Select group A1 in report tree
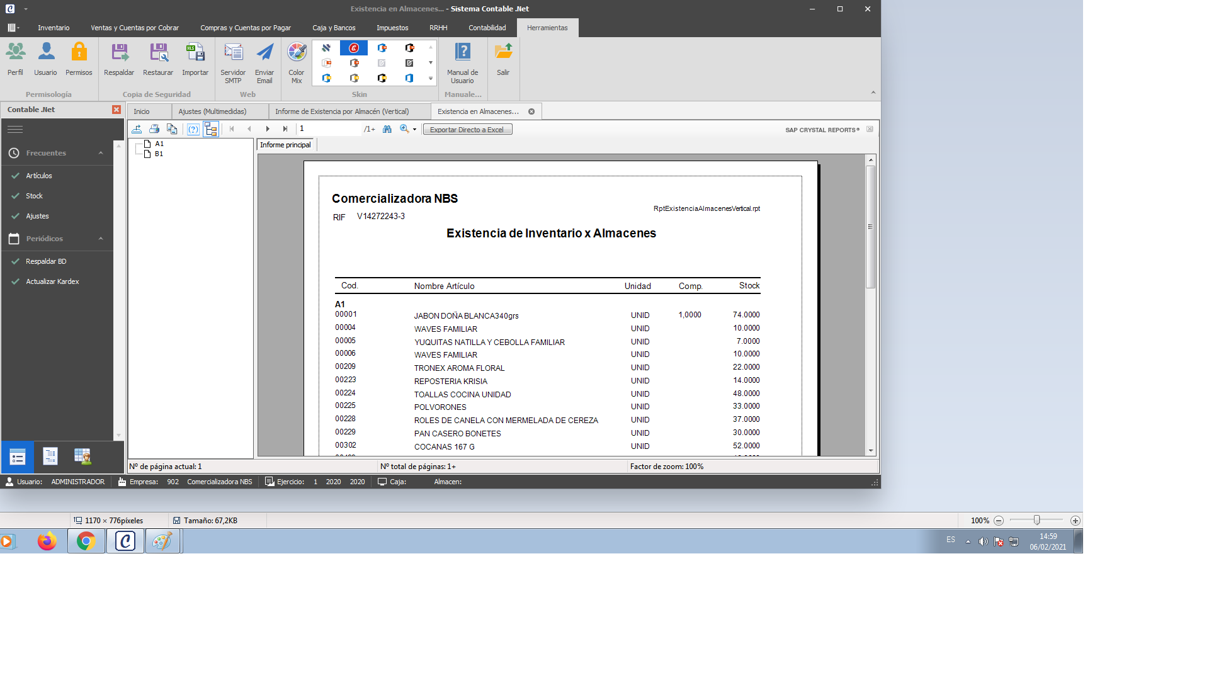 coord(159,144)
